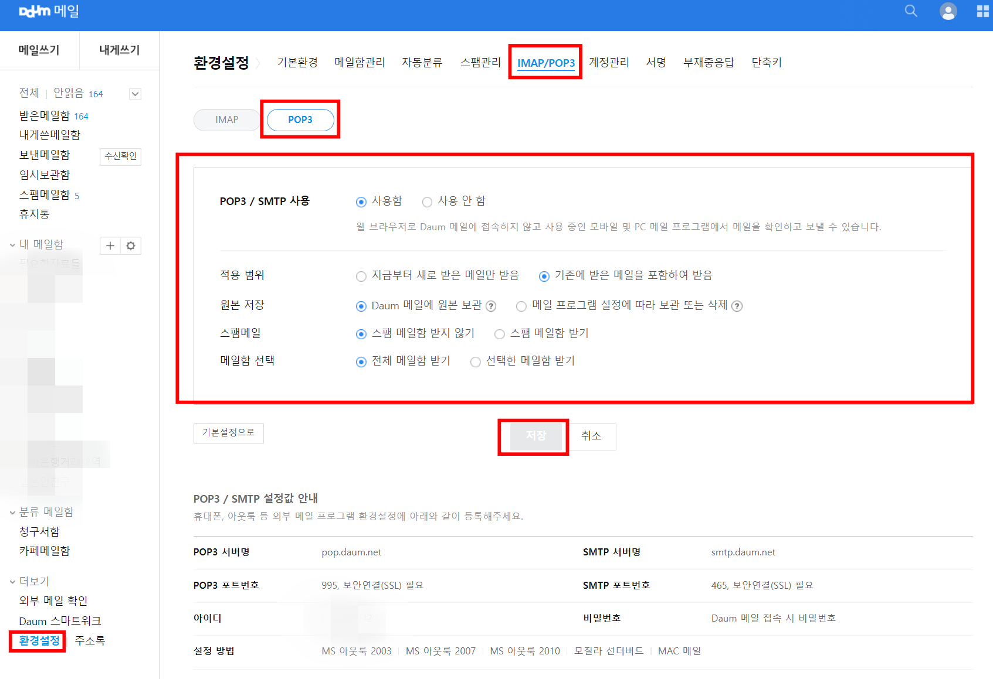The width and height of the screenshot is (993, 679).
Task: Switch to the IMAP tab
Action: pyautogui.click(x=226, y=120)
